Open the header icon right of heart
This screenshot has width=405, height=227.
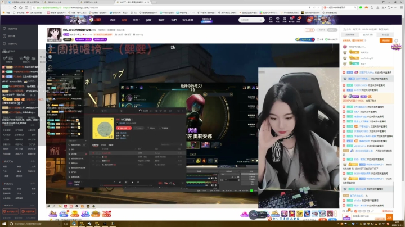tap(285, 20)
